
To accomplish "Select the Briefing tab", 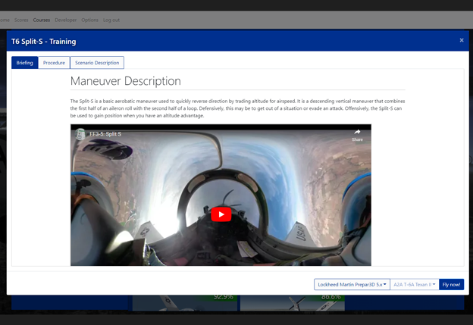I will coord(25,63).
